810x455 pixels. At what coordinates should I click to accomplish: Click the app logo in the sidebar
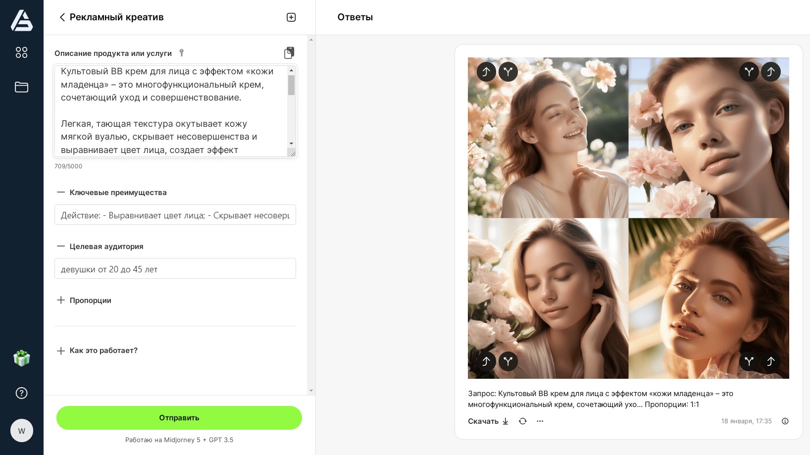(22, 20)
